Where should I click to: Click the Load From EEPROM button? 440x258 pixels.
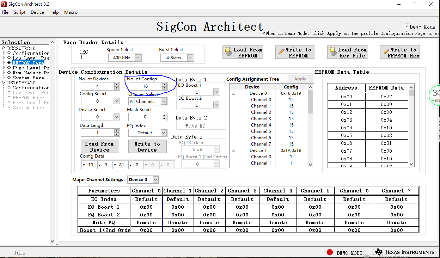(244, 52)
